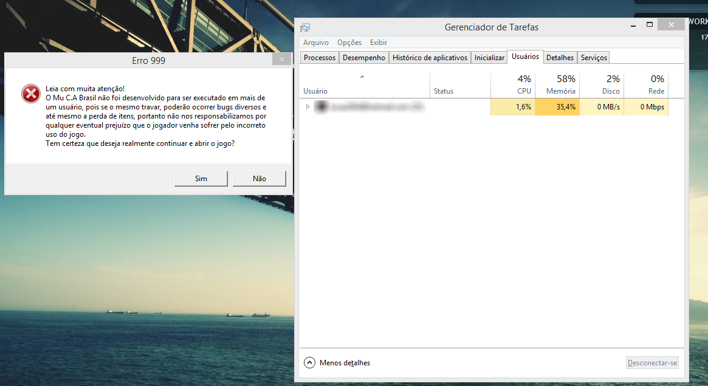This screenshot has height=386, width=708.
Task: Collapse view with Menos detalhes arrow icon
Action: 309,363
